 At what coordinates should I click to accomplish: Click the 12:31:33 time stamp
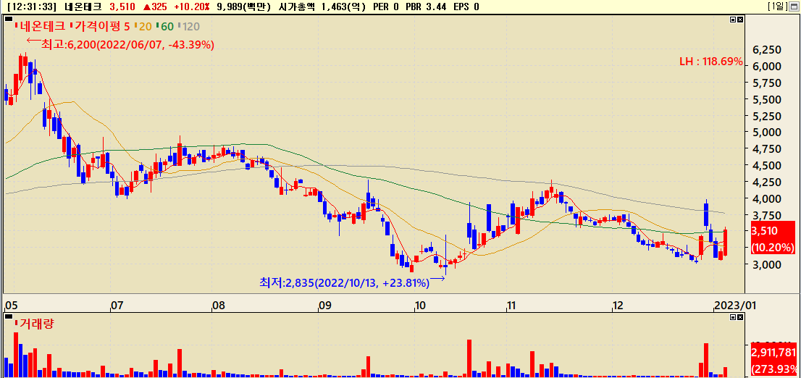pos(33,7)
